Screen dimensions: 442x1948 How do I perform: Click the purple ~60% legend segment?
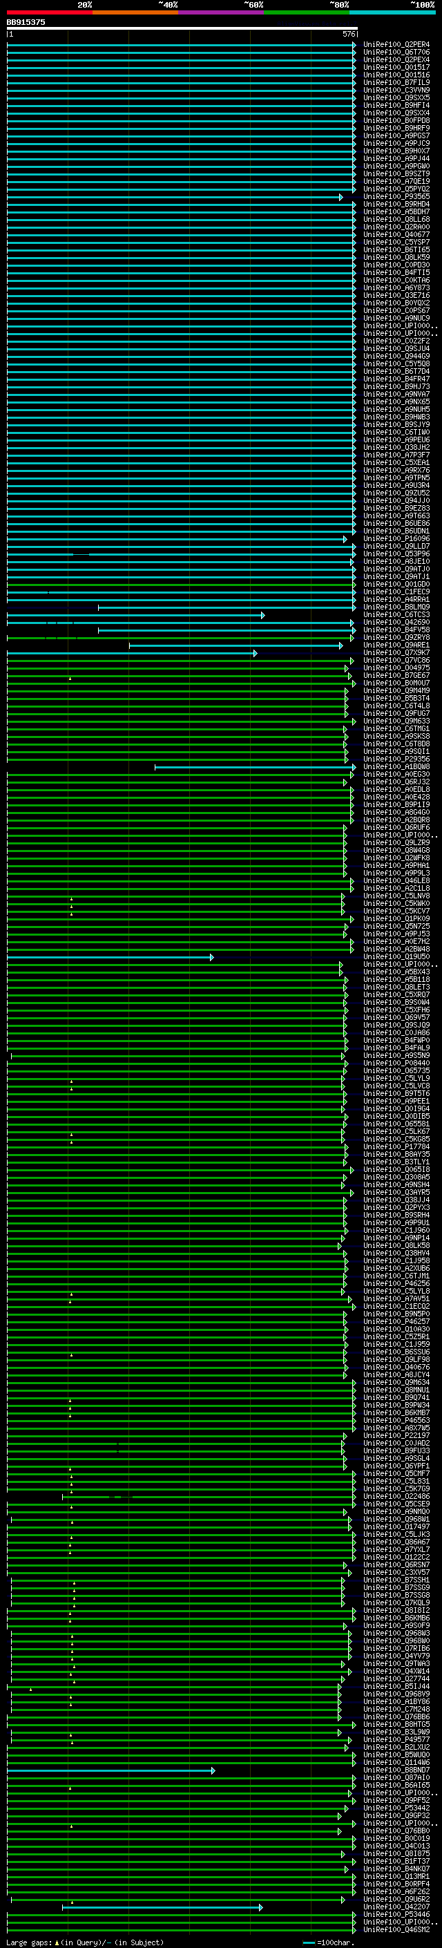pyautogui.click(x=220, y=12)
